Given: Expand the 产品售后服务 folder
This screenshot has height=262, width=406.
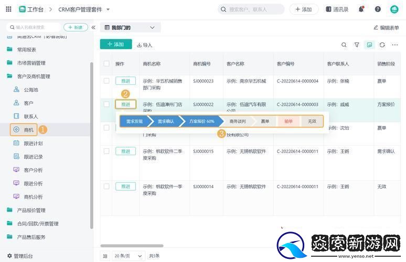Looking at the screenshot, I should click(31, 237).
